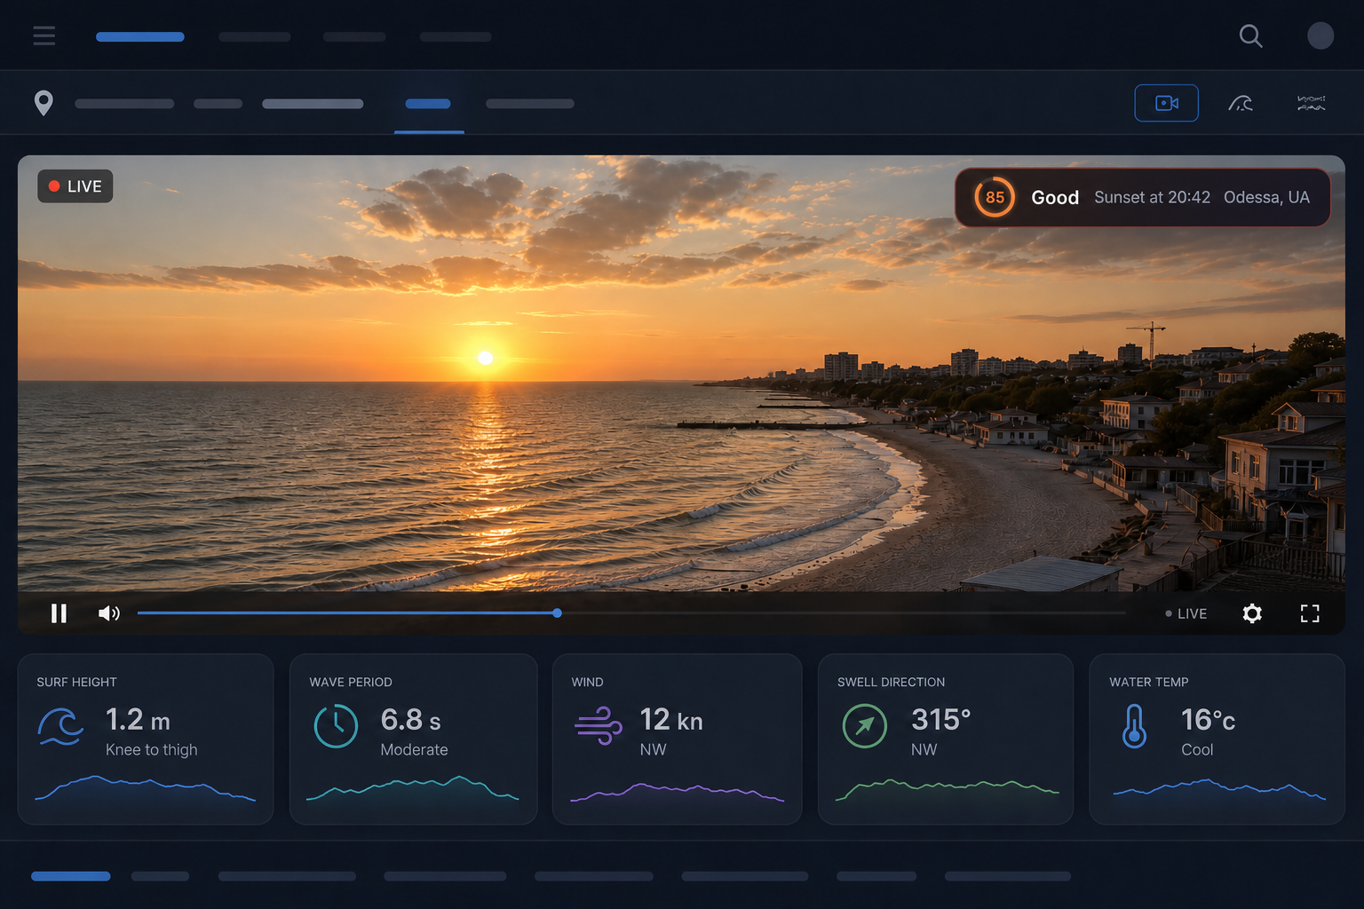
Task: Click the swell direction sparkline chart
Action: [947, 789]
